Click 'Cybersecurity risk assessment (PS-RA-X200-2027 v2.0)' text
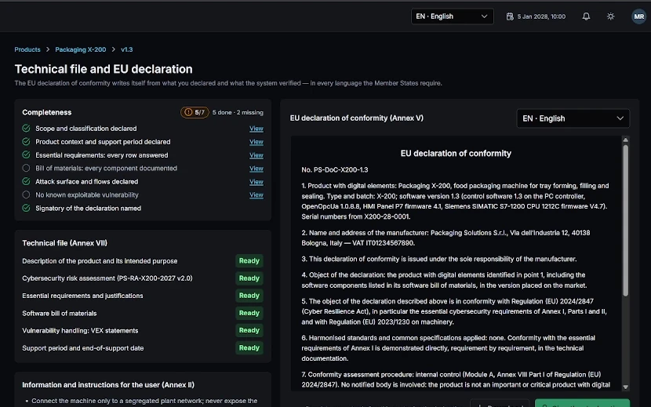This screenshot has height=407, width=651. [107, 278]
